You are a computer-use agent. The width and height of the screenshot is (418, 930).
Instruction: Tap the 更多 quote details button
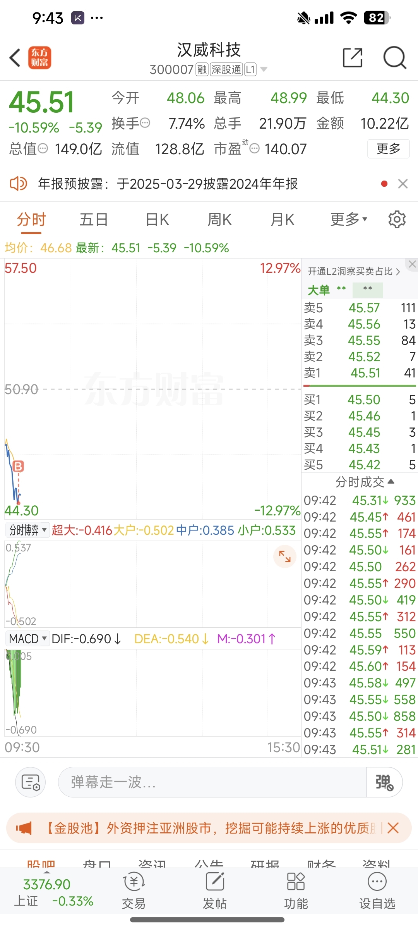388,149
